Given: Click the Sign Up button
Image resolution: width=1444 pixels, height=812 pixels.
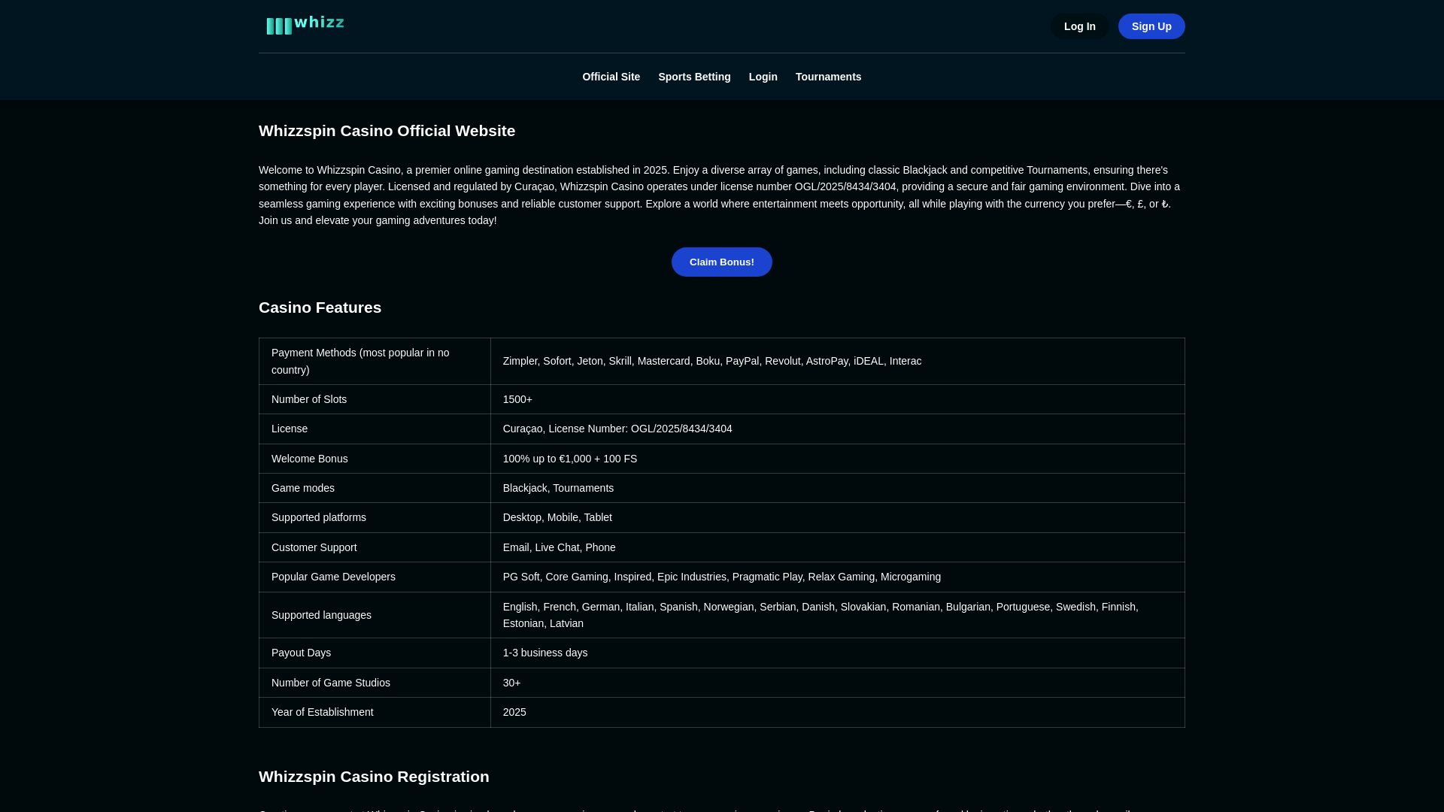Looking at the screenshot, I should pos(1151,26).
